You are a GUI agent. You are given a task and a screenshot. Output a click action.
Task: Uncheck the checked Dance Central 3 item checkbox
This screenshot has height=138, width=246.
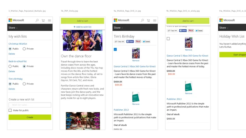coord(115,49)
